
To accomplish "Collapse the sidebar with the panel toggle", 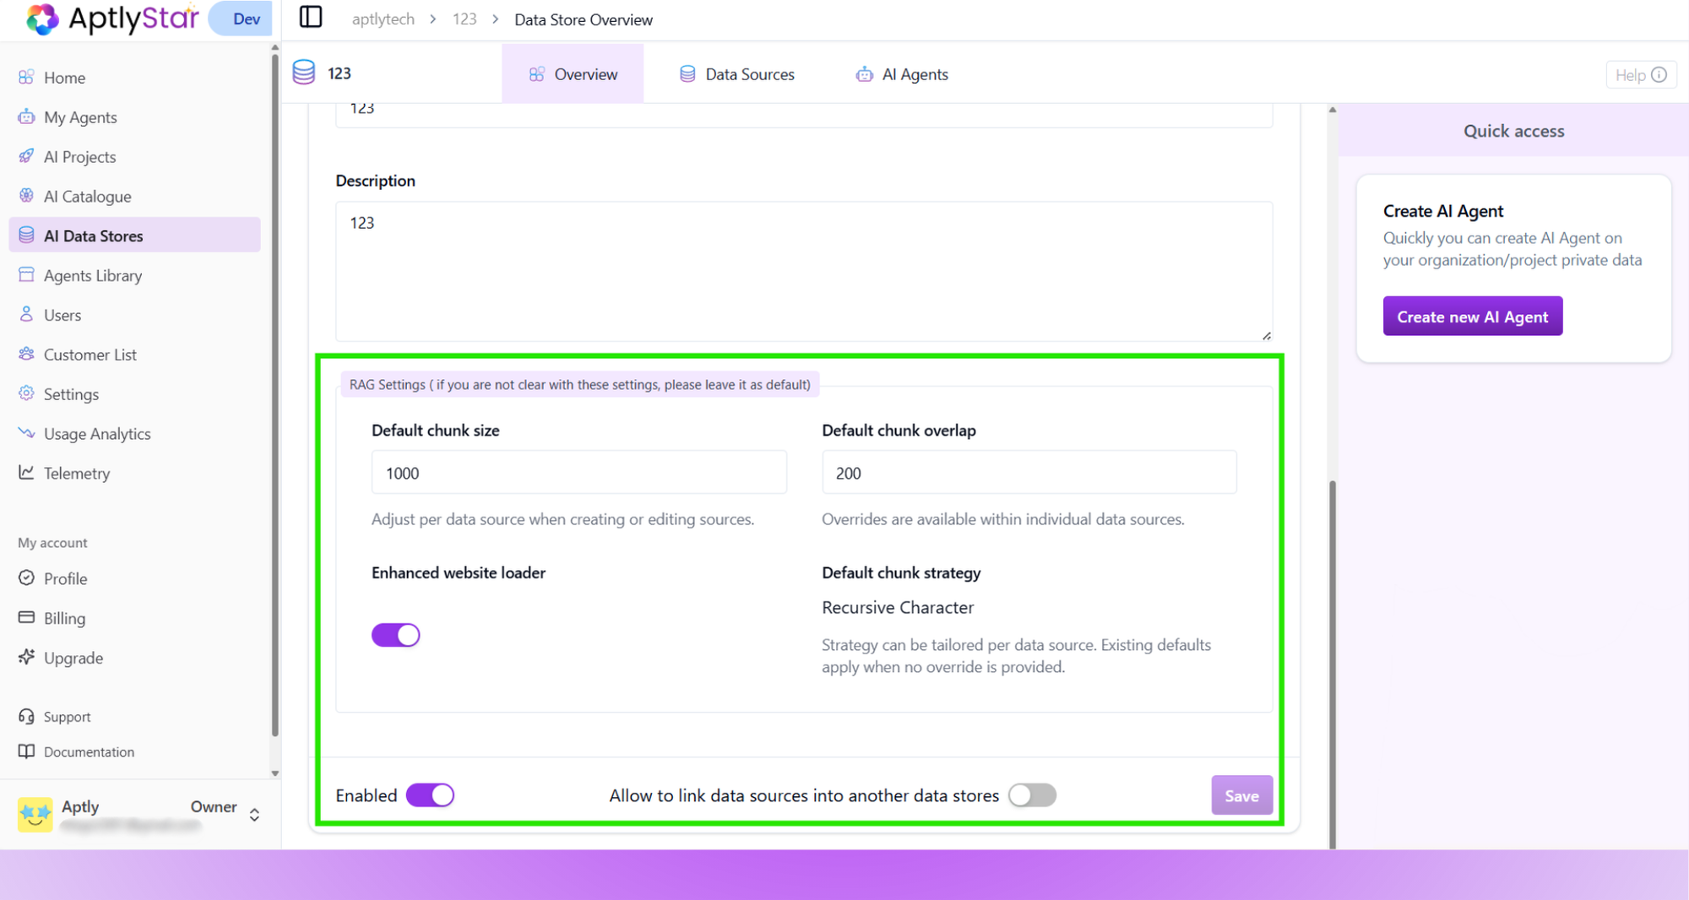I will click(311, 18).
